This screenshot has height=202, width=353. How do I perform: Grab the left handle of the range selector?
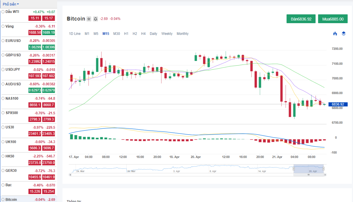click(x=294, y=169)
